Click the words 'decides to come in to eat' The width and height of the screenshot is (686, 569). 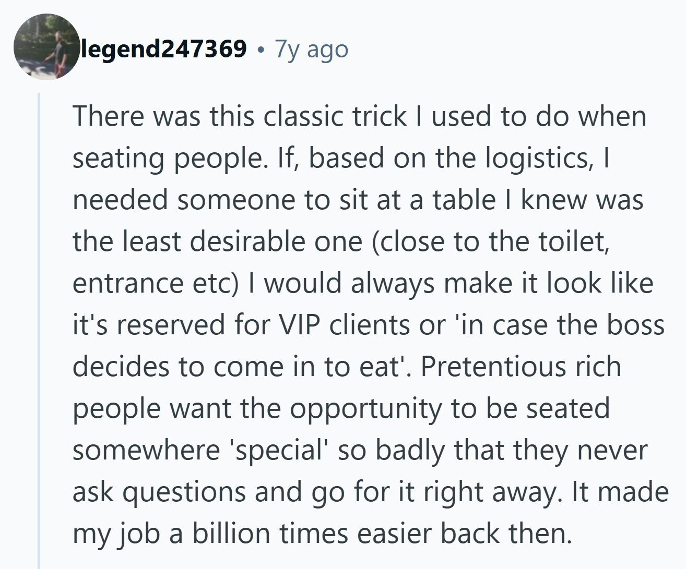click(x=235, y=366)
